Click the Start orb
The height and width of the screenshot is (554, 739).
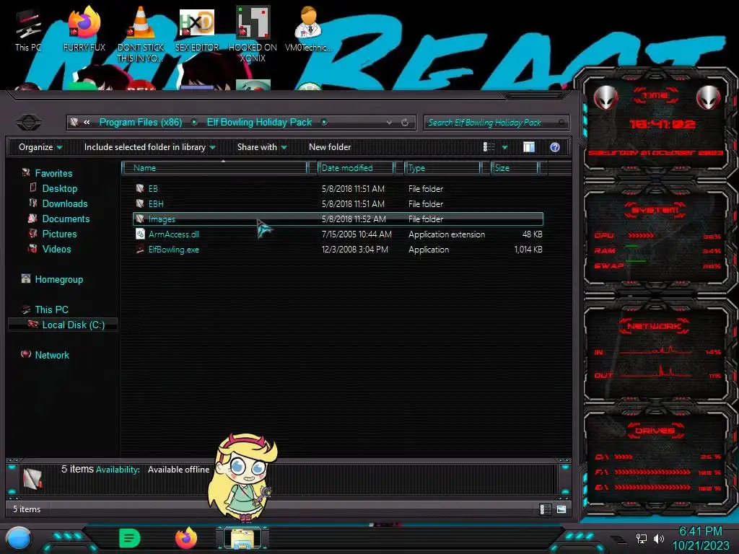pyautogui.click(x=19, y=539)
